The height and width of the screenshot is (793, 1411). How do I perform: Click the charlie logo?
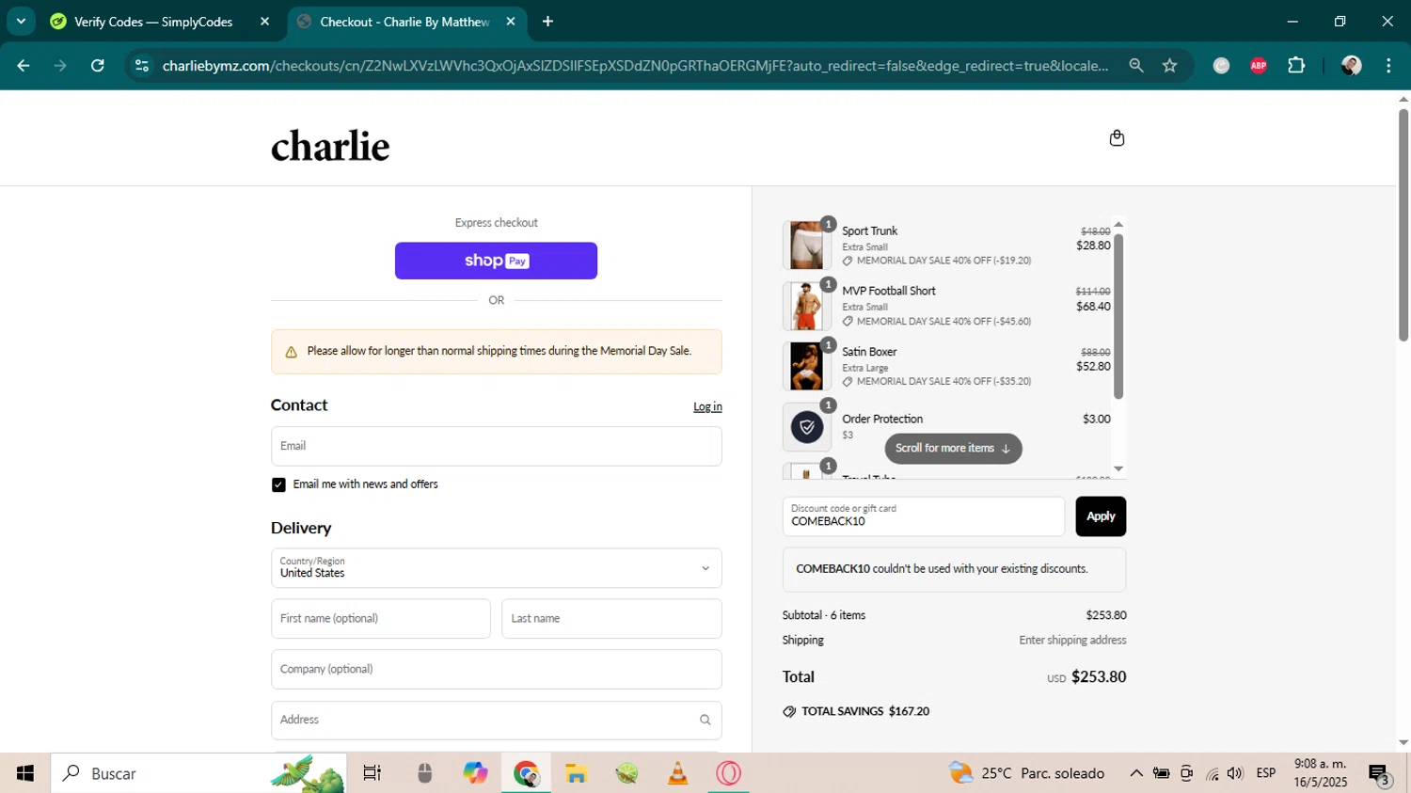point(330,146)
